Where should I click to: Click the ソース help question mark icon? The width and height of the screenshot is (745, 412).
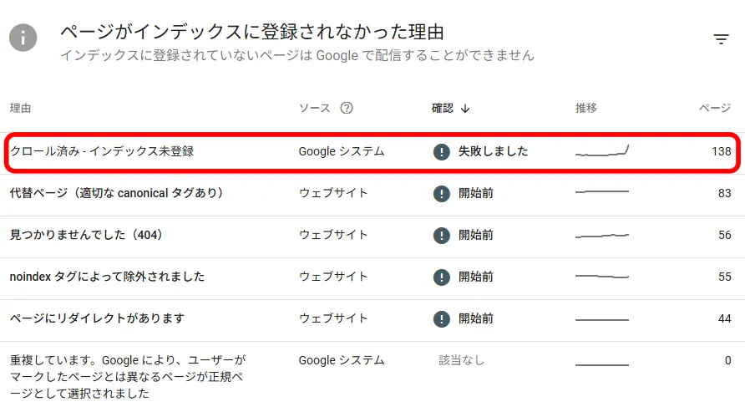tap(347, 108)
